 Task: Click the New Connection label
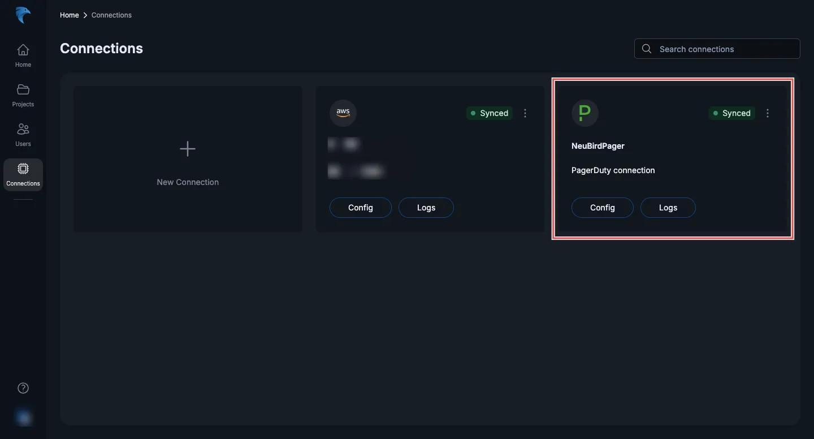(188, 182)
